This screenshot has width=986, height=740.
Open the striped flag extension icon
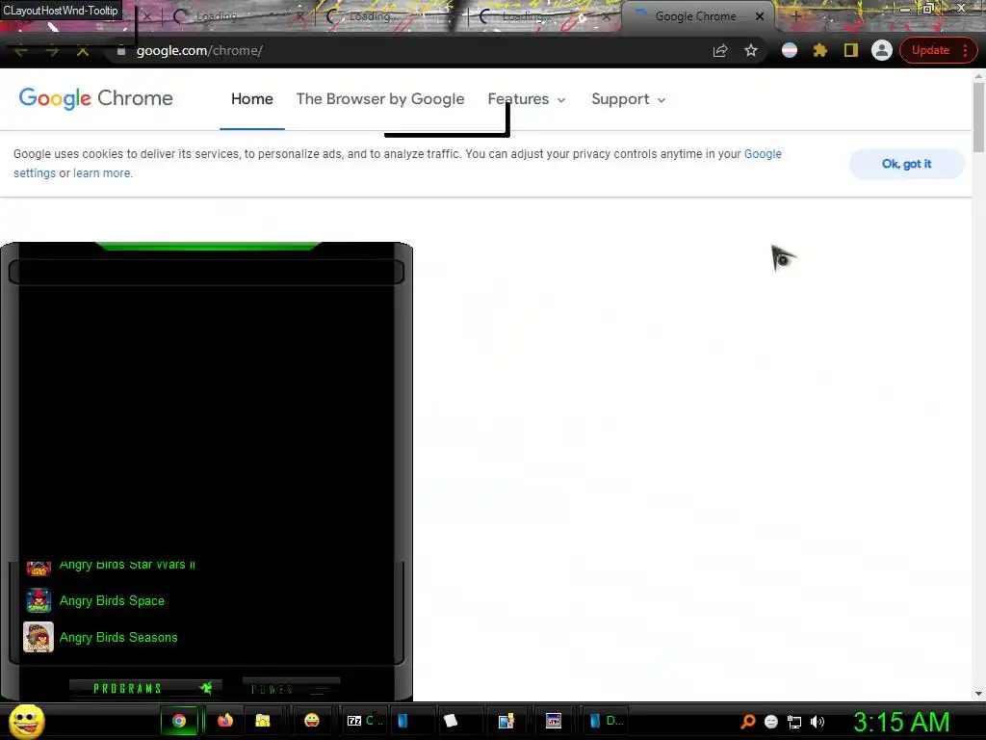pyautogui.click(x=790, y=50)
